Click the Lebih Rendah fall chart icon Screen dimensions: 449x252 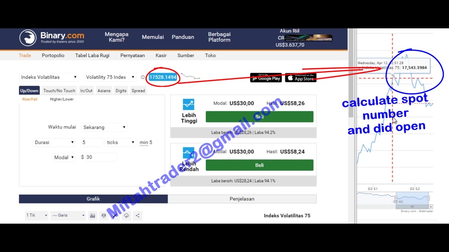[189, 153]
